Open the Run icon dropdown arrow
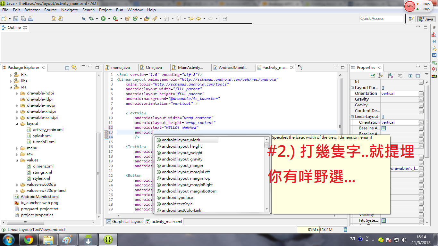This screenshot has width=438, height=246. point(109,19)
